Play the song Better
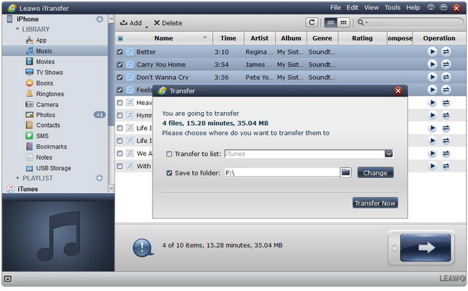 (432, 52)
